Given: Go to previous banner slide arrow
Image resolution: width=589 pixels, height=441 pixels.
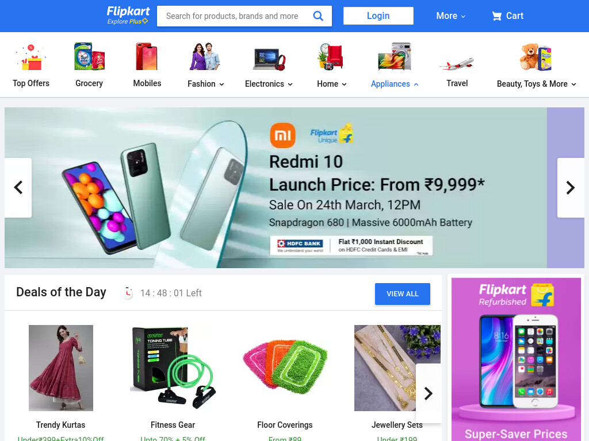Looking at the screenshot, I should tap(18, 188).
